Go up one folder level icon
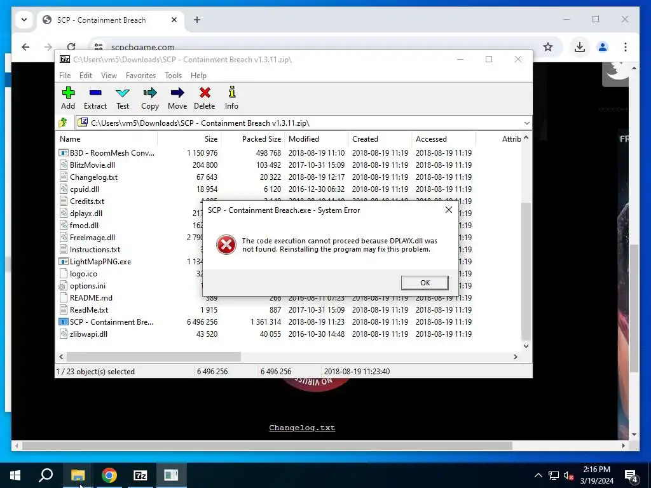651x488 pixels. click(x=63, y=123)
